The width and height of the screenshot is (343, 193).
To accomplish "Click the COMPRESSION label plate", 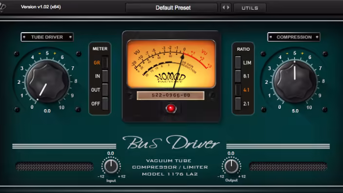I will 294,37.
